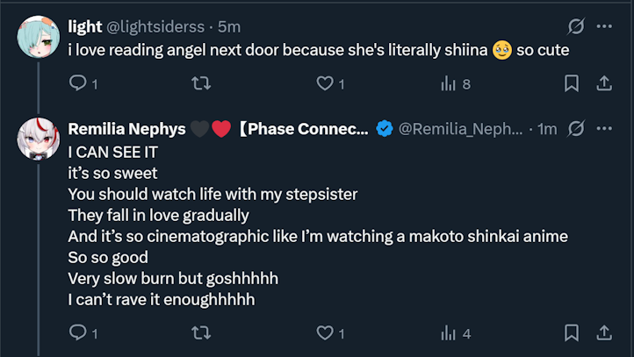Reply to light's tweet
The width and height of the screenshot is (634, 357).
click(78, 83)
